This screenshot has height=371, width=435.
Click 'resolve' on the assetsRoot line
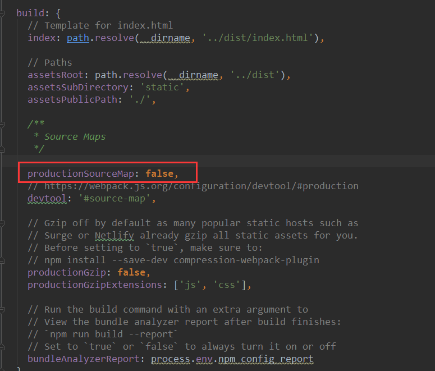tap(143, 75)
